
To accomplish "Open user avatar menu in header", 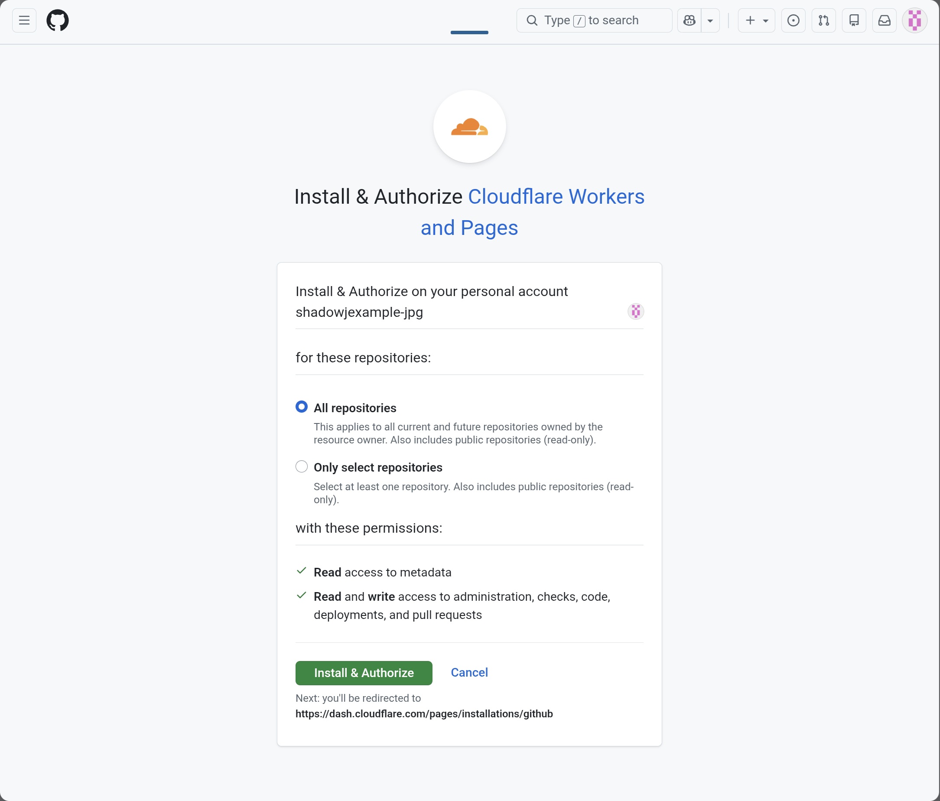I will point(914,20).
